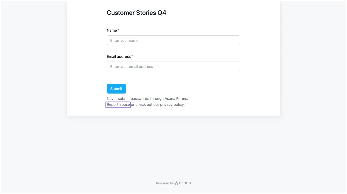
Task: Click the red asterisk beside Name
Action: point(118,30)
